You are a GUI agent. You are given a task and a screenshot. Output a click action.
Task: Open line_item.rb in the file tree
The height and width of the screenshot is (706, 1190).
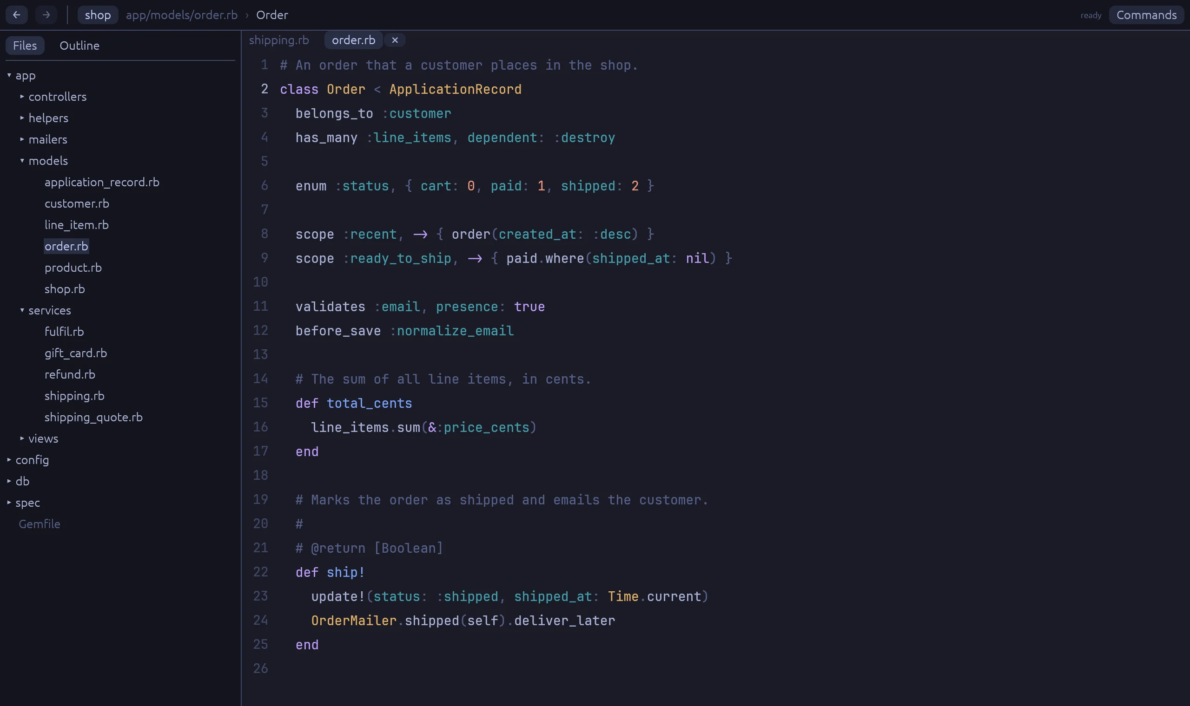click(x=77, y=225)
